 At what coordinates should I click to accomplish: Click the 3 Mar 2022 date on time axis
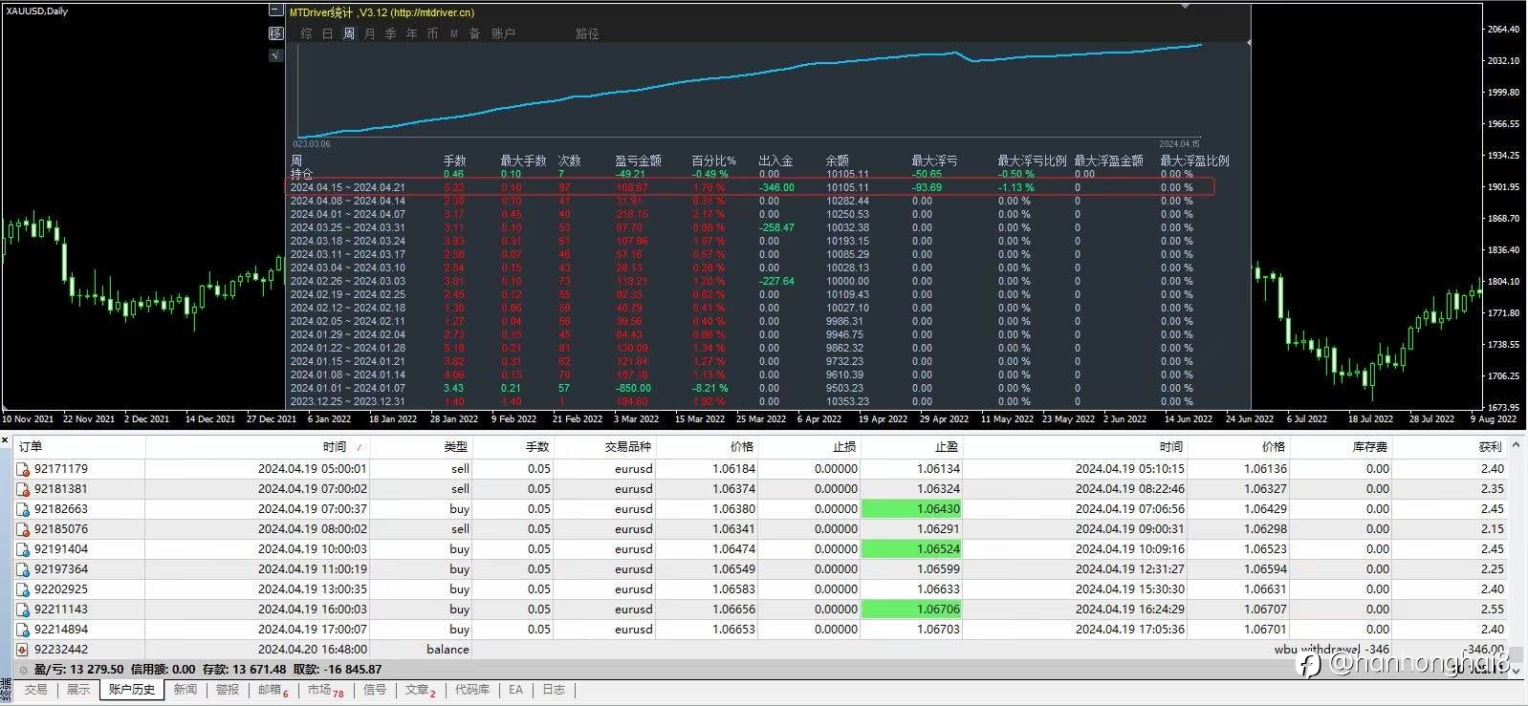click(637, 418)
